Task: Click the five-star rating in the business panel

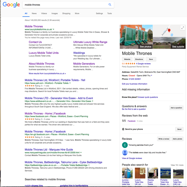Action: pyautogui.click(x=130, y=64)
